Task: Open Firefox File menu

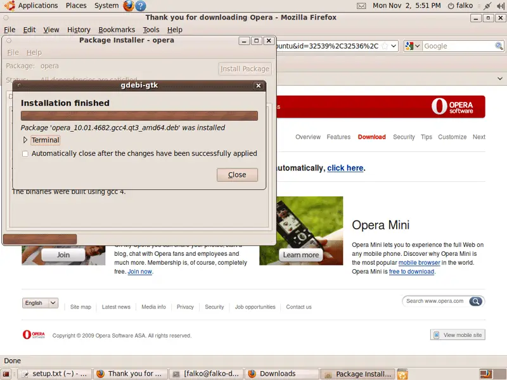Action: [x=10, y=30]
